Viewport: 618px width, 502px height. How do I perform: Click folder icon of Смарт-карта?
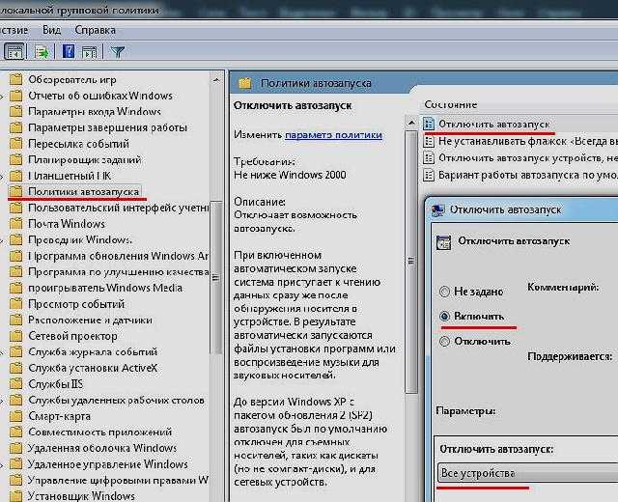pos(15,416)
